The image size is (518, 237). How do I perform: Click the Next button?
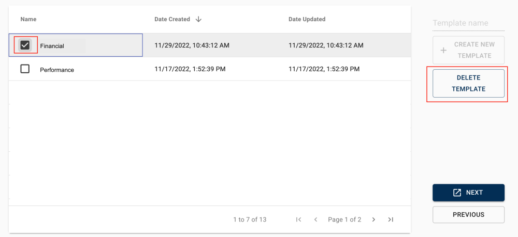pyautogui.click(x=468, y=193)
